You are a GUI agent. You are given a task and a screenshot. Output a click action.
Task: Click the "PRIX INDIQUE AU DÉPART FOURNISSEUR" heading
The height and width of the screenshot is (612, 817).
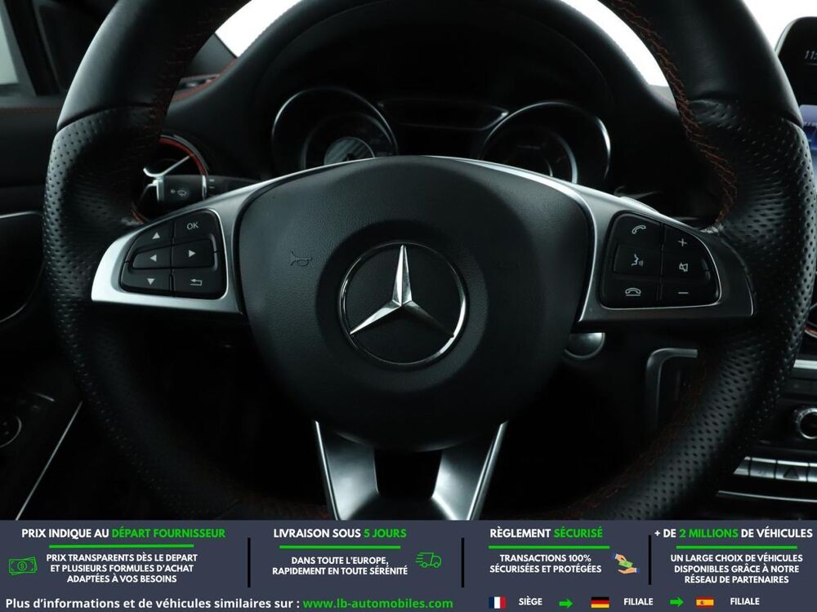123,534
